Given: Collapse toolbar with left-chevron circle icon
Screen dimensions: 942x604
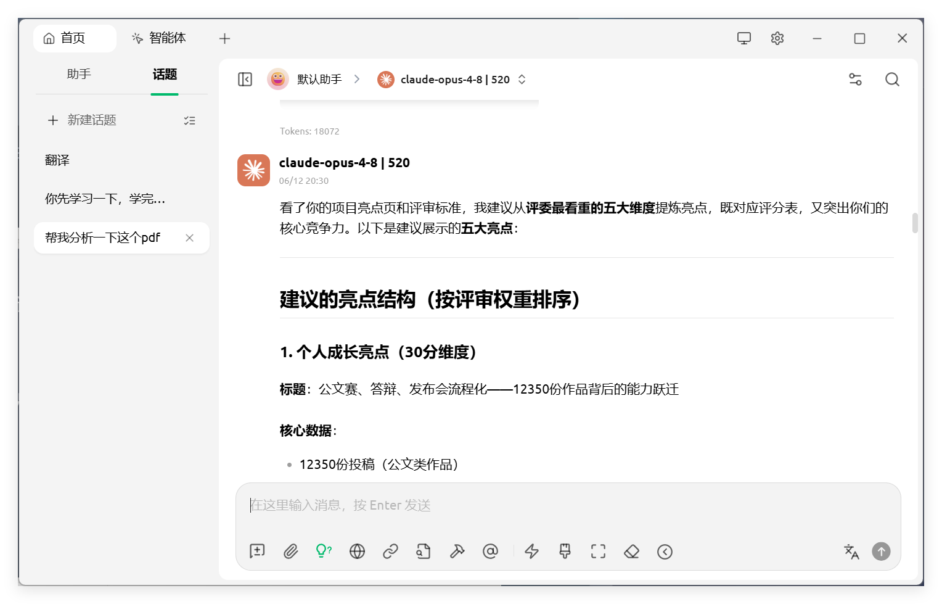Looking at the screenshot, I should pos(665,552).
